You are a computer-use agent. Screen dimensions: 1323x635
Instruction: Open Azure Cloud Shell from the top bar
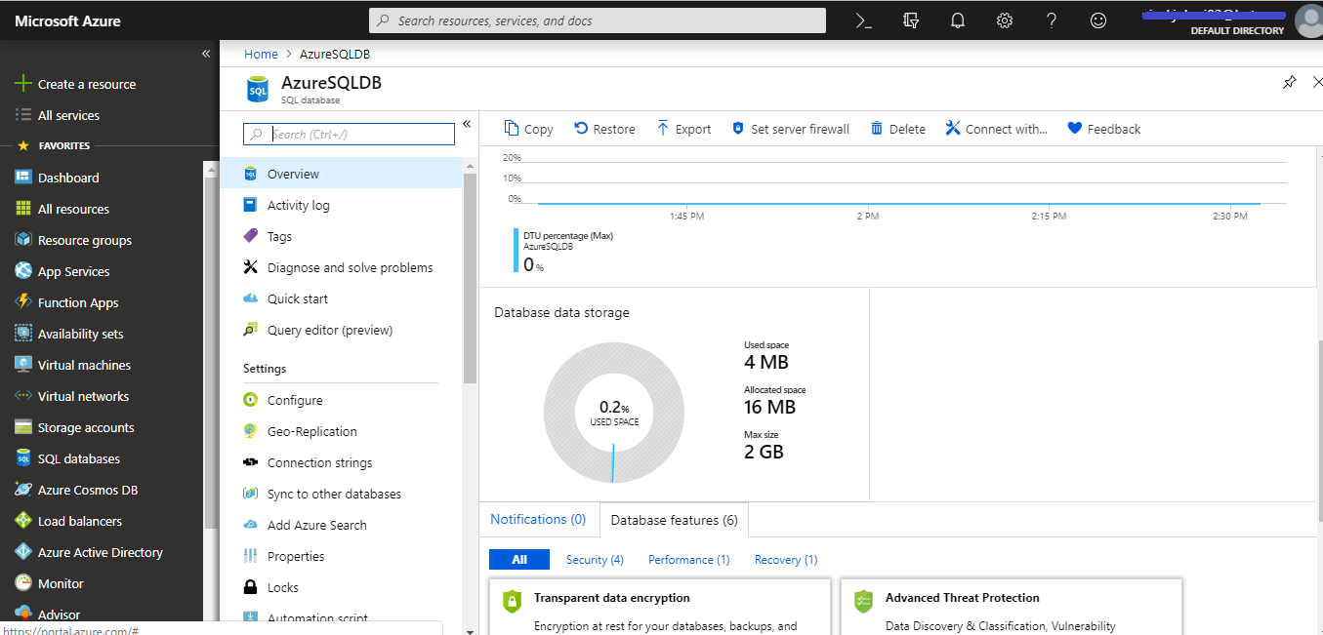click(x=863, y=20)
